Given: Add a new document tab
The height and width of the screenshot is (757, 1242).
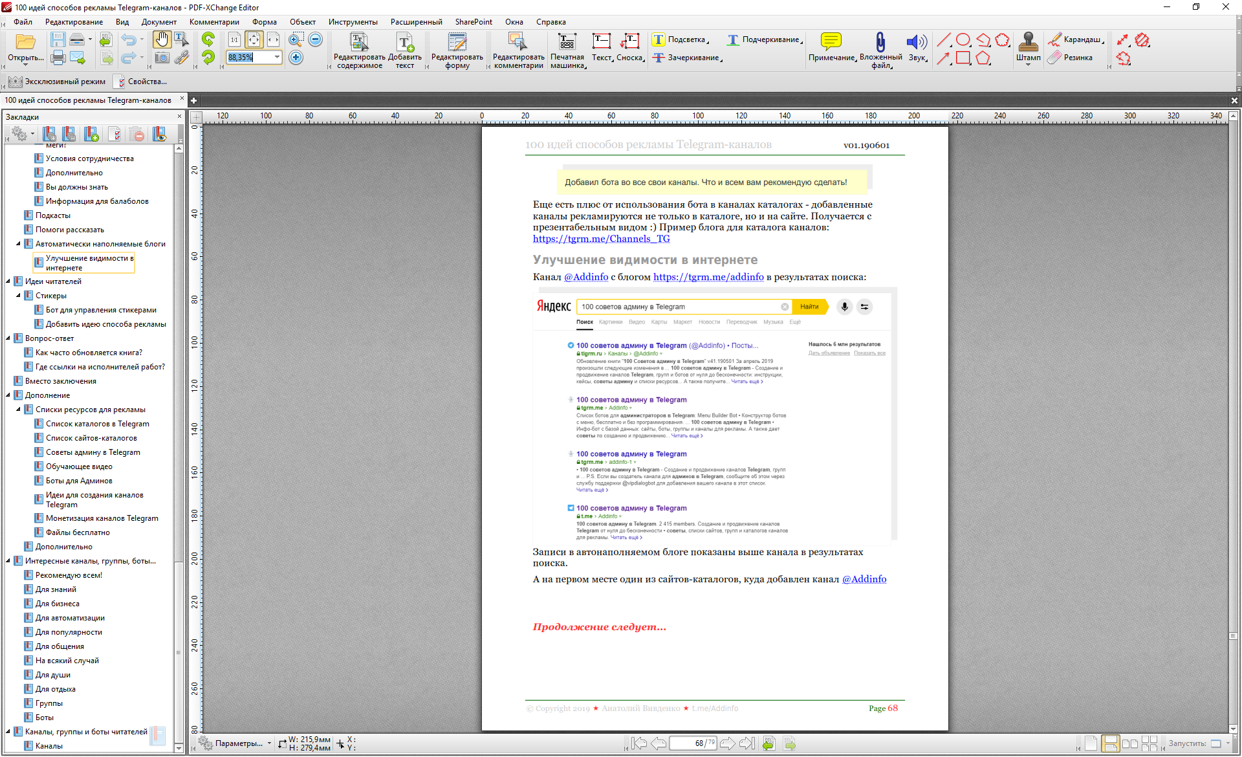Looking at the screenshot, I should click(193, 100).
